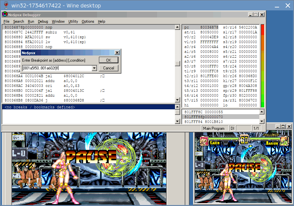This screenshot has width=294, height=206.
Task: Click disassembly scrollbar up arrow
Action: tap(178, 27)
